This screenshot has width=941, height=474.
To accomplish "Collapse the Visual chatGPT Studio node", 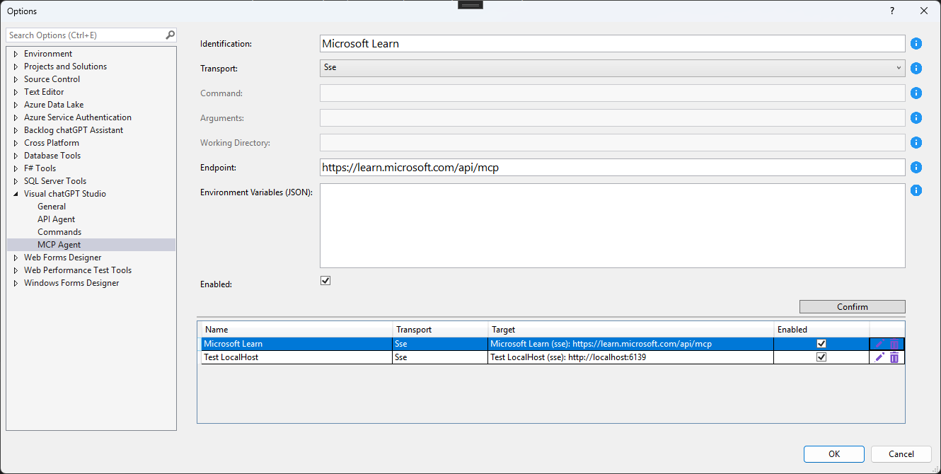I will tap(16, 194).
